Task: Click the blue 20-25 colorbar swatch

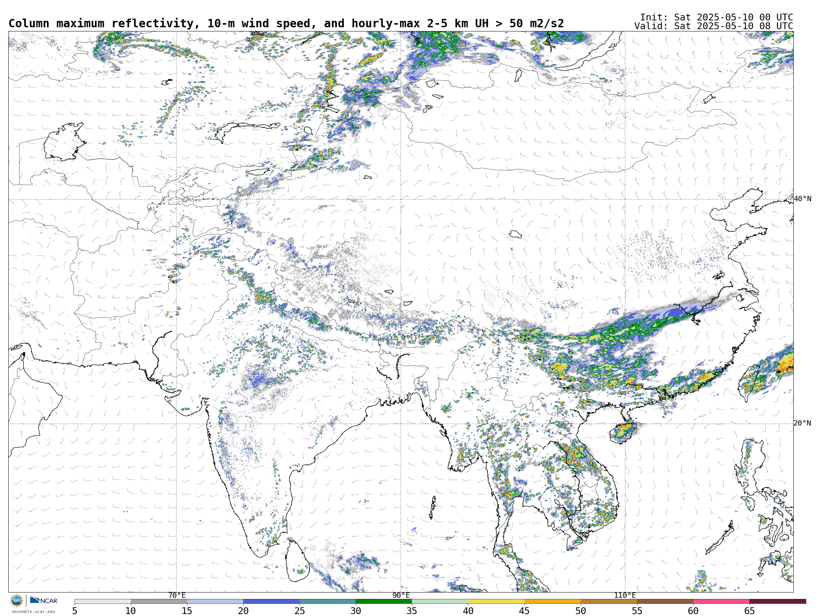Action: (271, 602)
